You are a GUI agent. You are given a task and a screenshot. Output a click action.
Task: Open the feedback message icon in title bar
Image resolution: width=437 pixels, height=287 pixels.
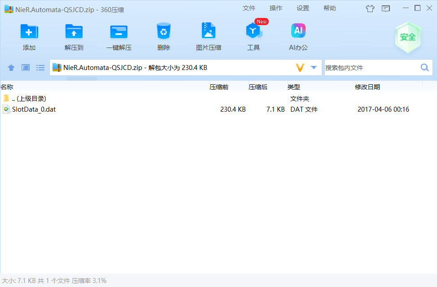tap(386, 9)
